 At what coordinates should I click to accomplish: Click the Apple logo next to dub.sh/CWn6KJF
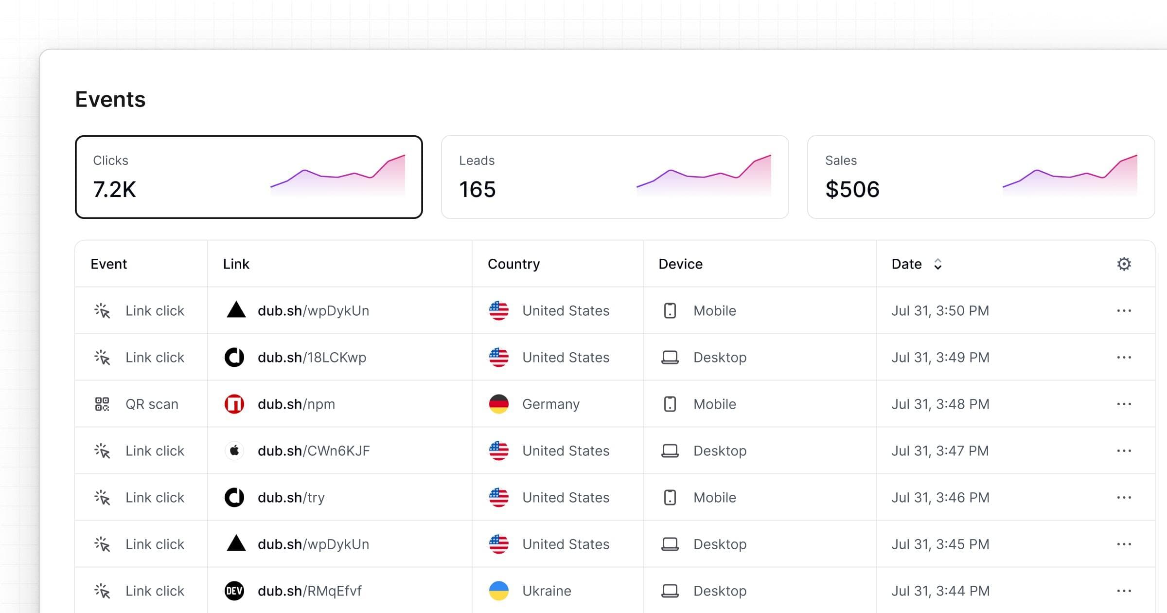[235, 451]
